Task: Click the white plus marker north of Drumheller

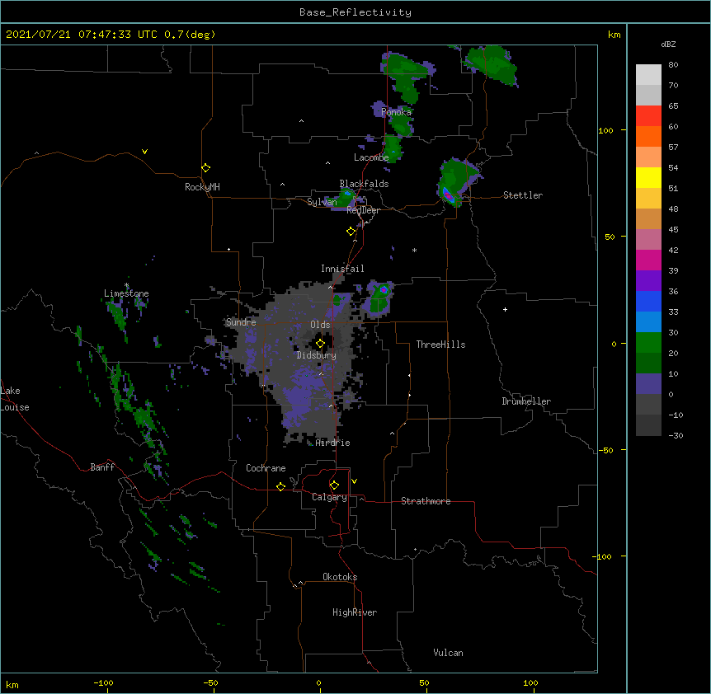Action: tap(505, 309)
